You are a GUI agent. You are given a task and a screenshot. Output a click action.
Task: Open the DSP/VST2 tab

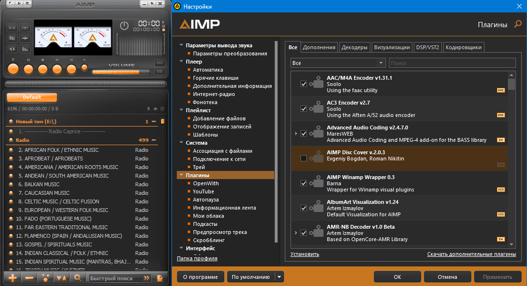428,47
